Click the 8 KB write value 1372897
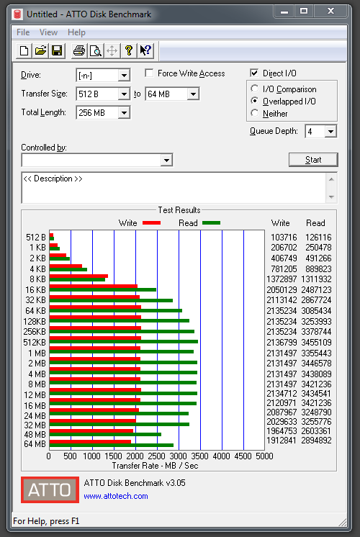The image size is (360, 537). (282, 279)
